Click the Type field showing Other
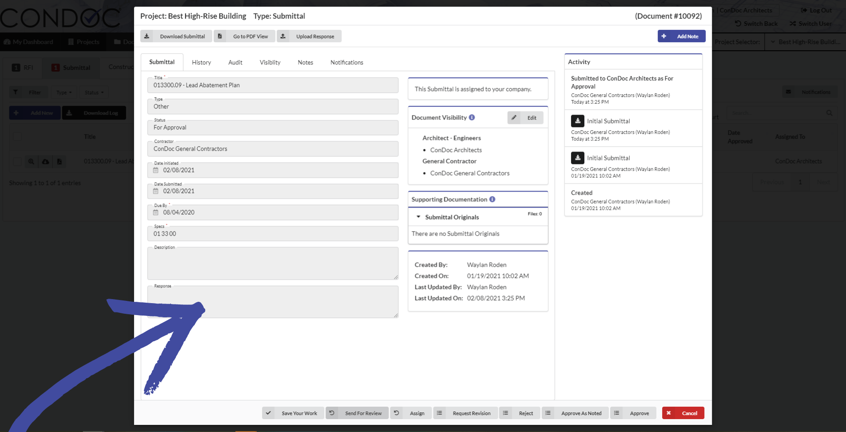 click(273, 107)
